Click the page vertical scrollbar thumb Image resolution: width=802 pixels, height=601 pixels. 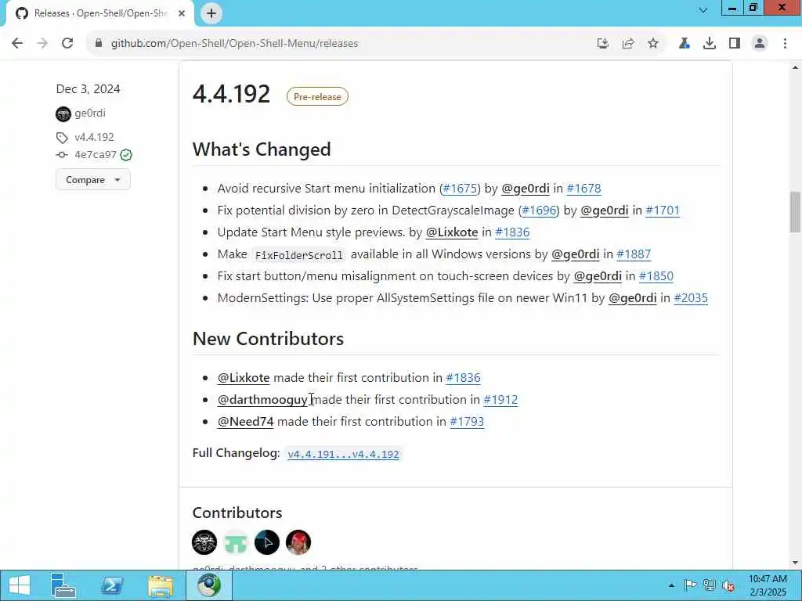(795, 211)
